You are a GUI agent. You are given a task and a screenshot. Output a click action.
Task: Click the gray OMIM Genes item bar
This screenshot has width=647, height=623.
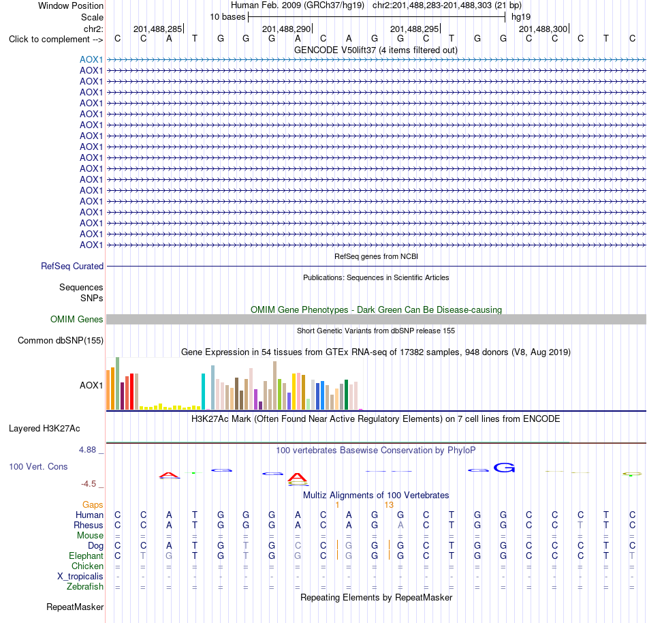pos(376,319)
